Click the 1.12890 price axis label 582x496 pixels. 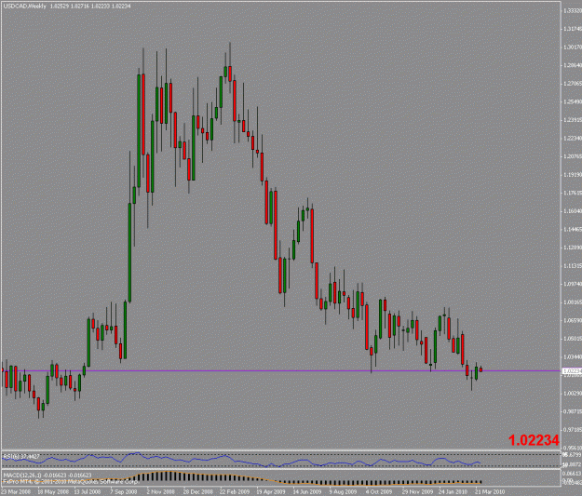point(573,248)
